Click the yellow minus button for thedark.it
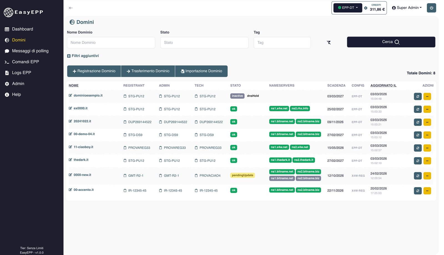The width and height of the screenshot is (444, 255). (x=427, y=161)
